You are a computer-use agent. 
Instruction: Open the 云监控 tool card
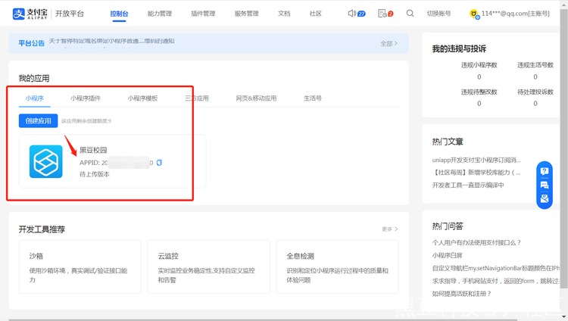209,266
